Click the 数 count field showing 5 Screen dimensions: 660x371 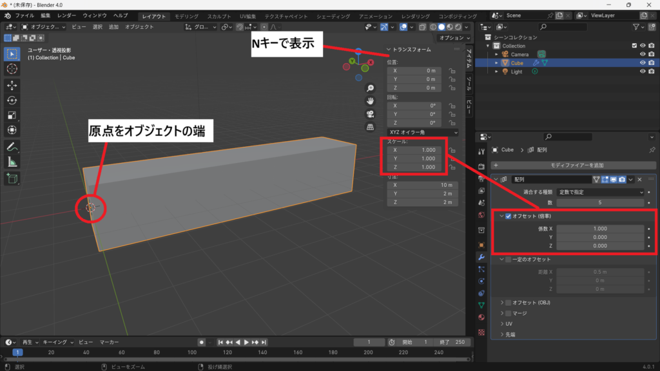tap(601, 202)
